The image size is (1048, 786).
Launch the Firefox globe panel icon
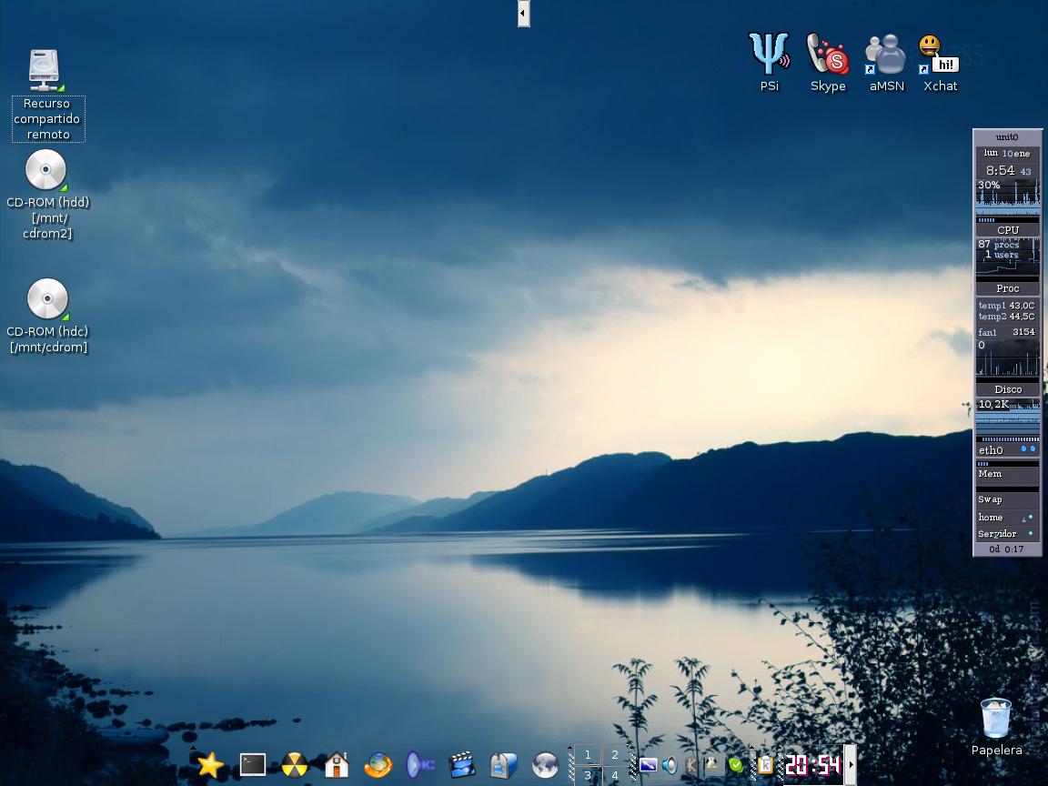(378, 765)
